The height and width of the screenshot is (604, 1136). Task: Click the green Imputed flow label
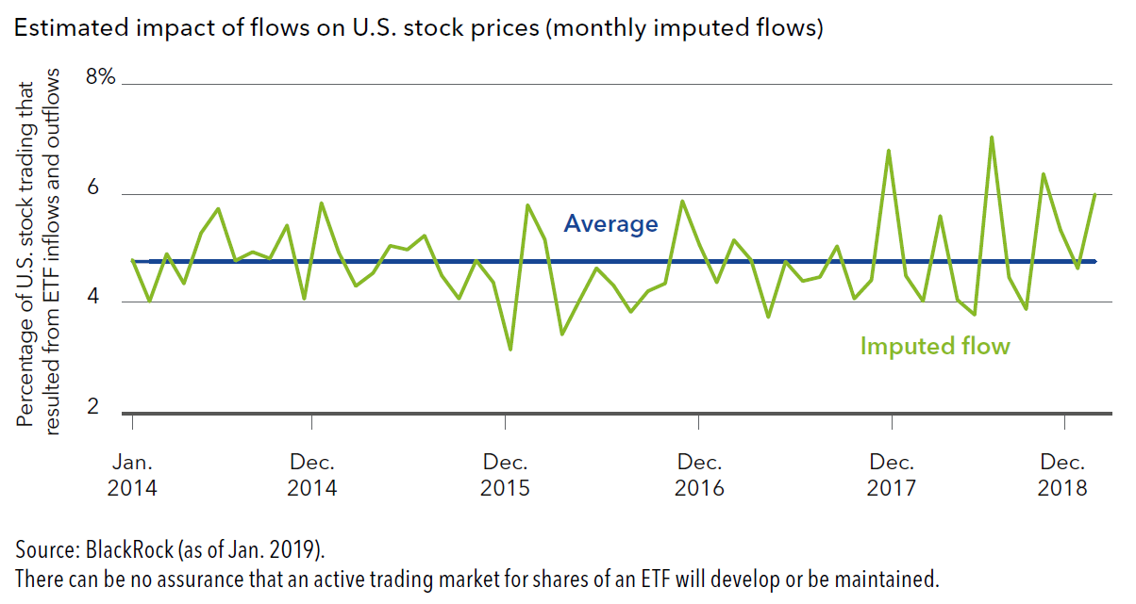tap(934, 346)
